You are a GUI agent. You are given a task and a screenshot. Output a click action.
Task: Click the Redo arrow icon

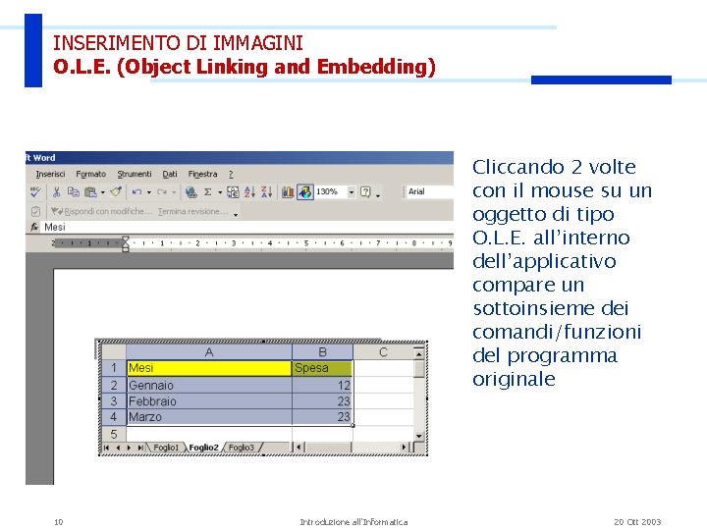[161, 192]
